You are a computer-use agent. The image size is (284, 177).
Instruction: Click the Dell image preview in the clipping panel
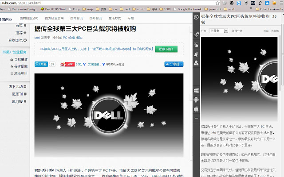pyautogui.click(x=239, y=79)
